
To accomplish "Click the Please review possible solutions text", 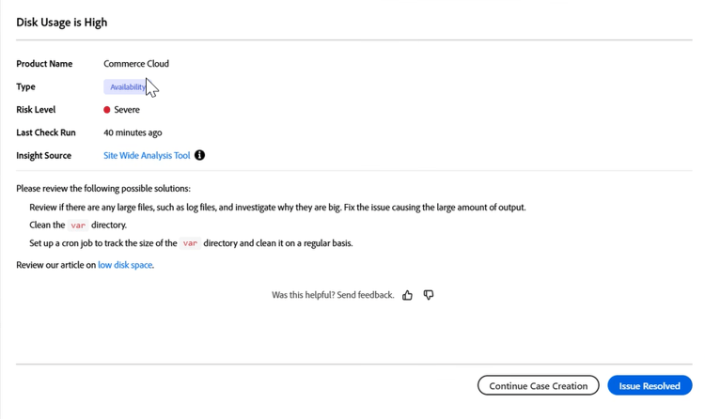I will click(103, 188).
